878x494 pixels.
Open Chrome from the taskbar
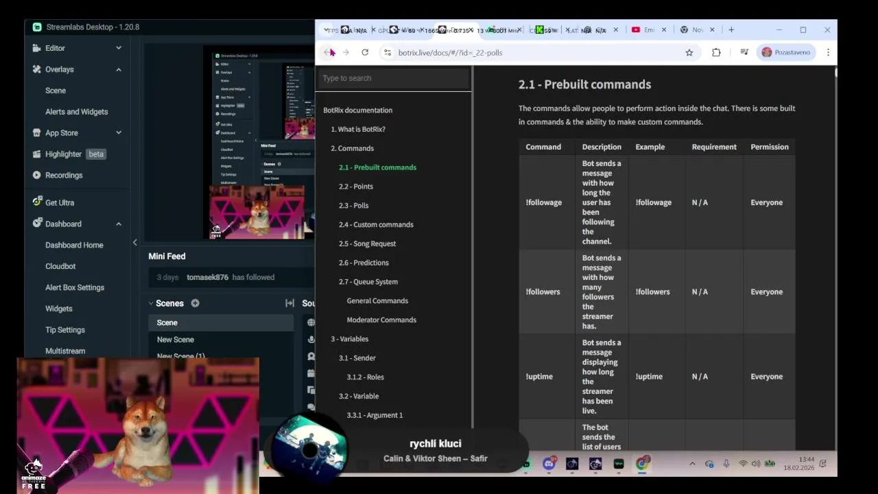tap(641, 464)
